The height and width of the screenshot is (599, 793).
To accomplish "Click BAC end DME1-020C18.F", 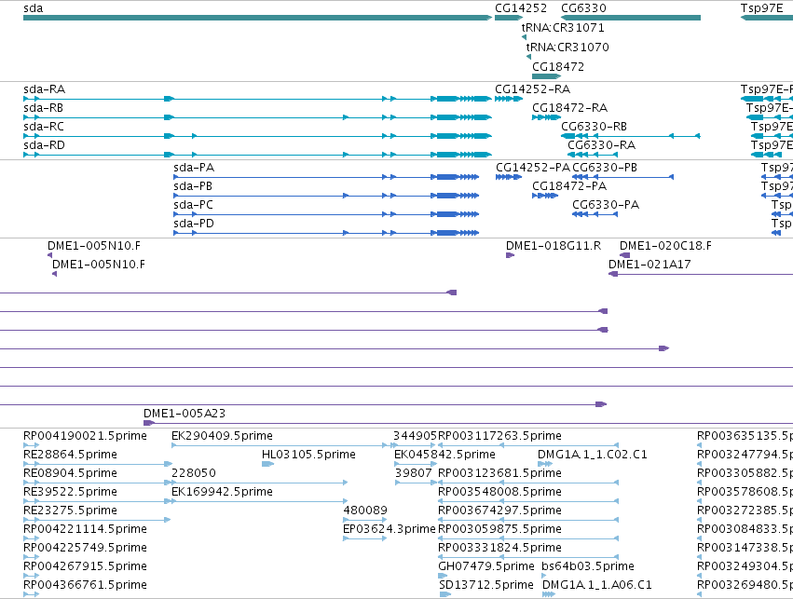I will [625, 255].
